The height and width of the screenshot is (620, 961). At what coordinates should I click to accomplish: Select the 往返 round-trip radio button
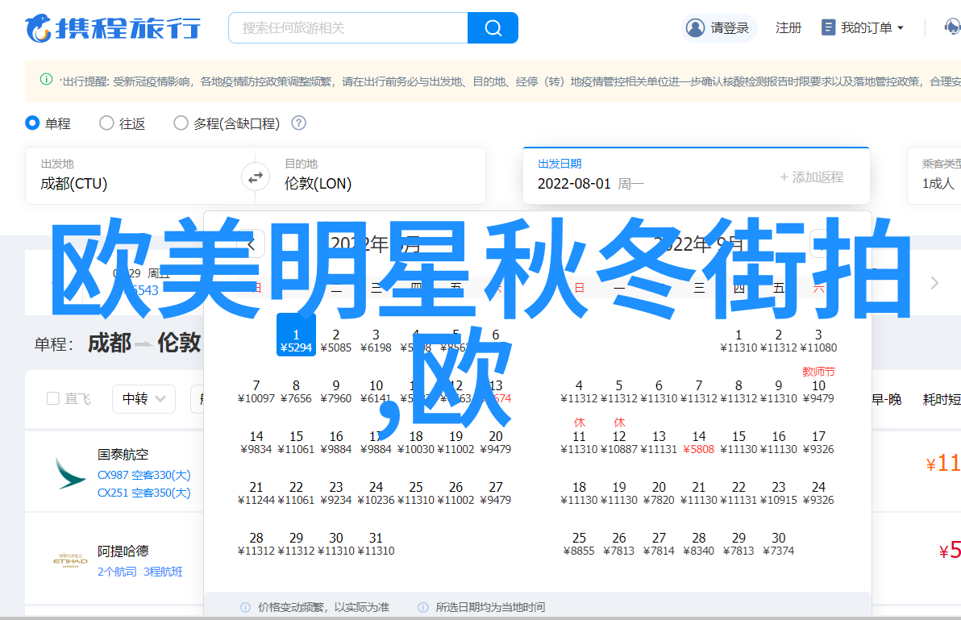pos(106,123)
